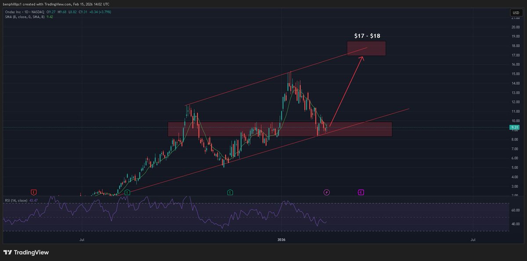The height and width of the screenshot is (261, 527).
Task: Click the 12.00 price axis label
Action: 515,102
